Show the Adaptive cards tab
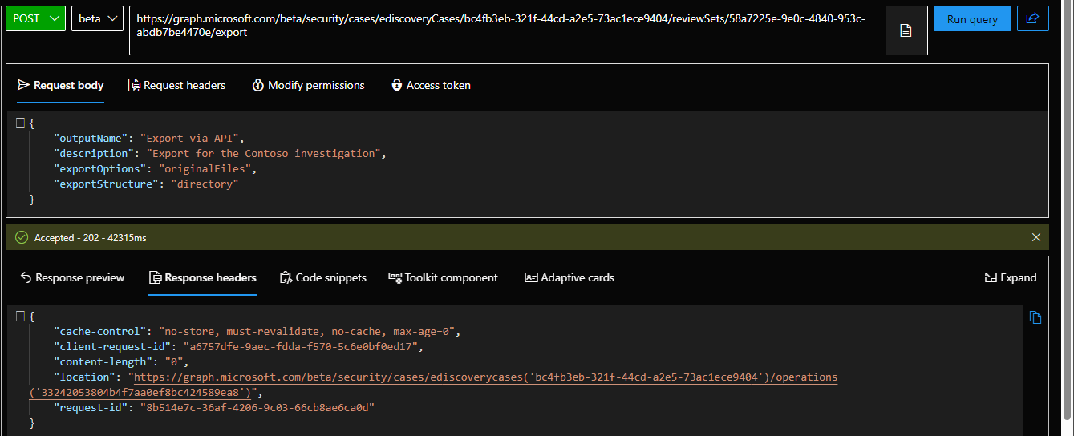Screen dimensions: 1074x436 [569, 277]
